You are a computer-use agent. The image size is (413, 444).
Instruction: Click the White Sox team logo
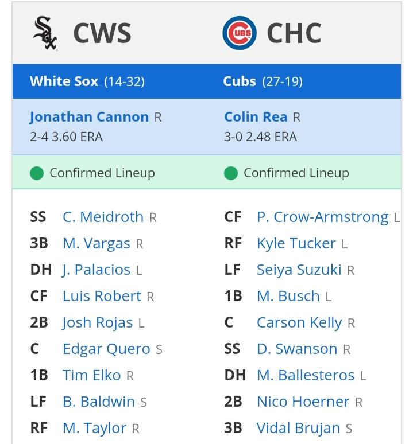45,33
